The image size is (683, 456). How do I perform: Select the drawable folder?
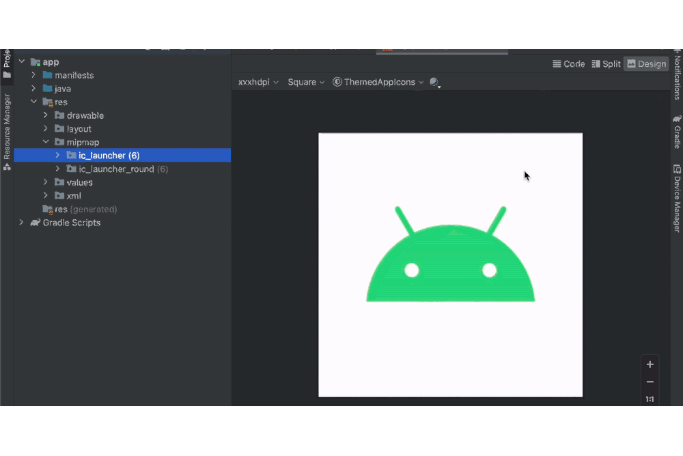click(x=85, y=115)
